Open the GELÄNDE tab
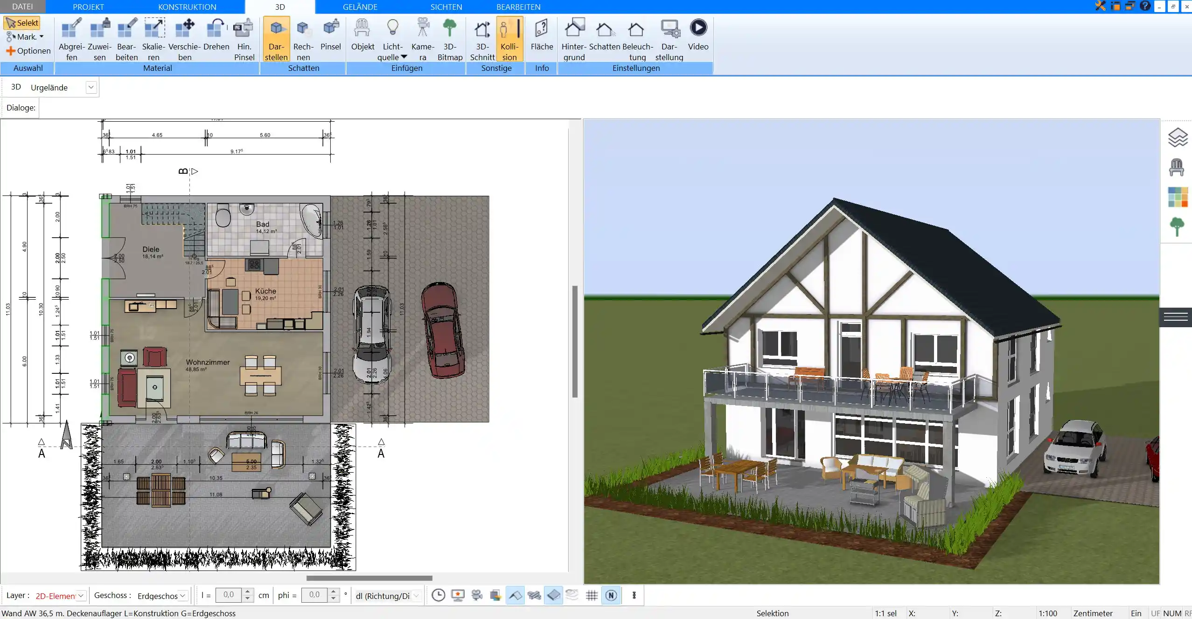The width and height of the screenshot is (1192, 619). 360,7
